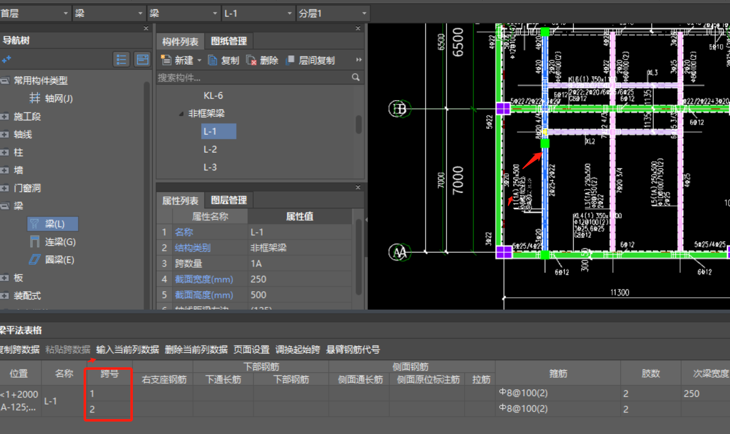The width and height of the screenshot is (730, 434).
Task: Switch navigation tree to panel view icon
Action: click(143, 60)
